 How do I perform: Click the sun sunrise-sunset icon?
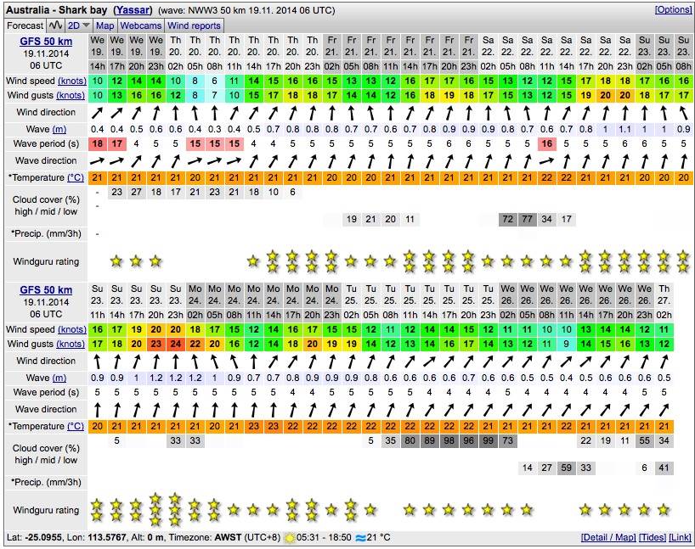(291, 538)
